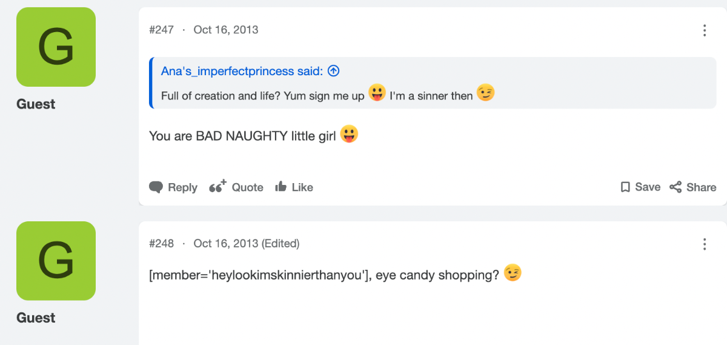727x345 pixels.
Task: Jump to the original quoted post via the up-arrow icon
Action: pos(333,71)
